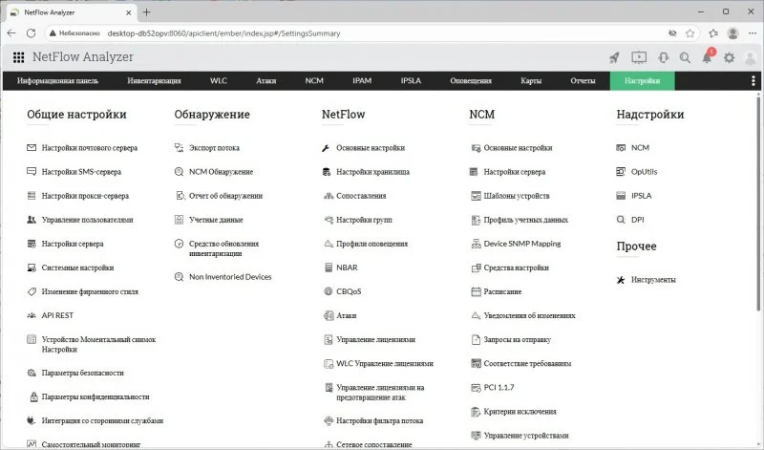Open Управление лицензиями link
This screenshot has width=764, height=450.
(x=375, y=340)
